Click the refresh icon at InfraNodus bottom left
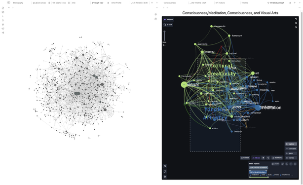The image size is (303, 185). point(165,166)
